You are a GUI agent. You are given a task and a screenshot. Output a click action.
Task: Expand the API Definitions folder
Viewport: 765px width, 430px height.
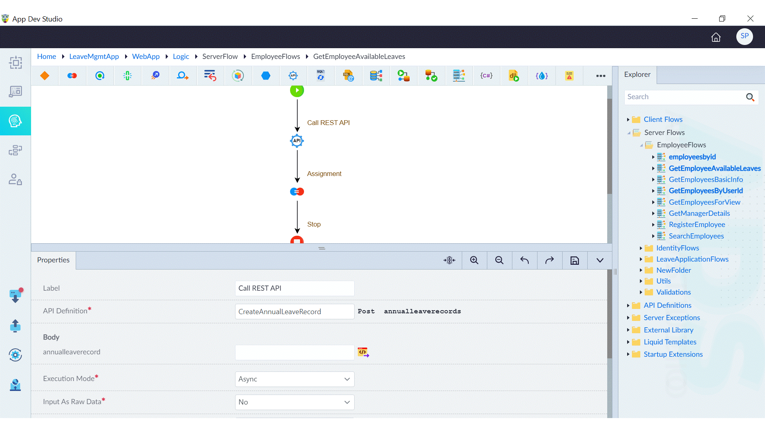(x=628, y=305)
